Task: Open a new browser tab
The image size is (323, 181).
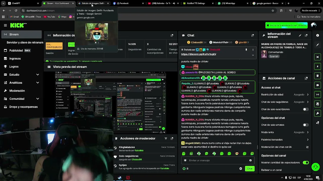Action: pos(288,3)
